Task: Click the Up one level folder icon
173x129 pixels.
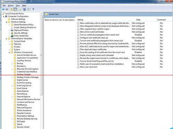Action: [11, 9]
